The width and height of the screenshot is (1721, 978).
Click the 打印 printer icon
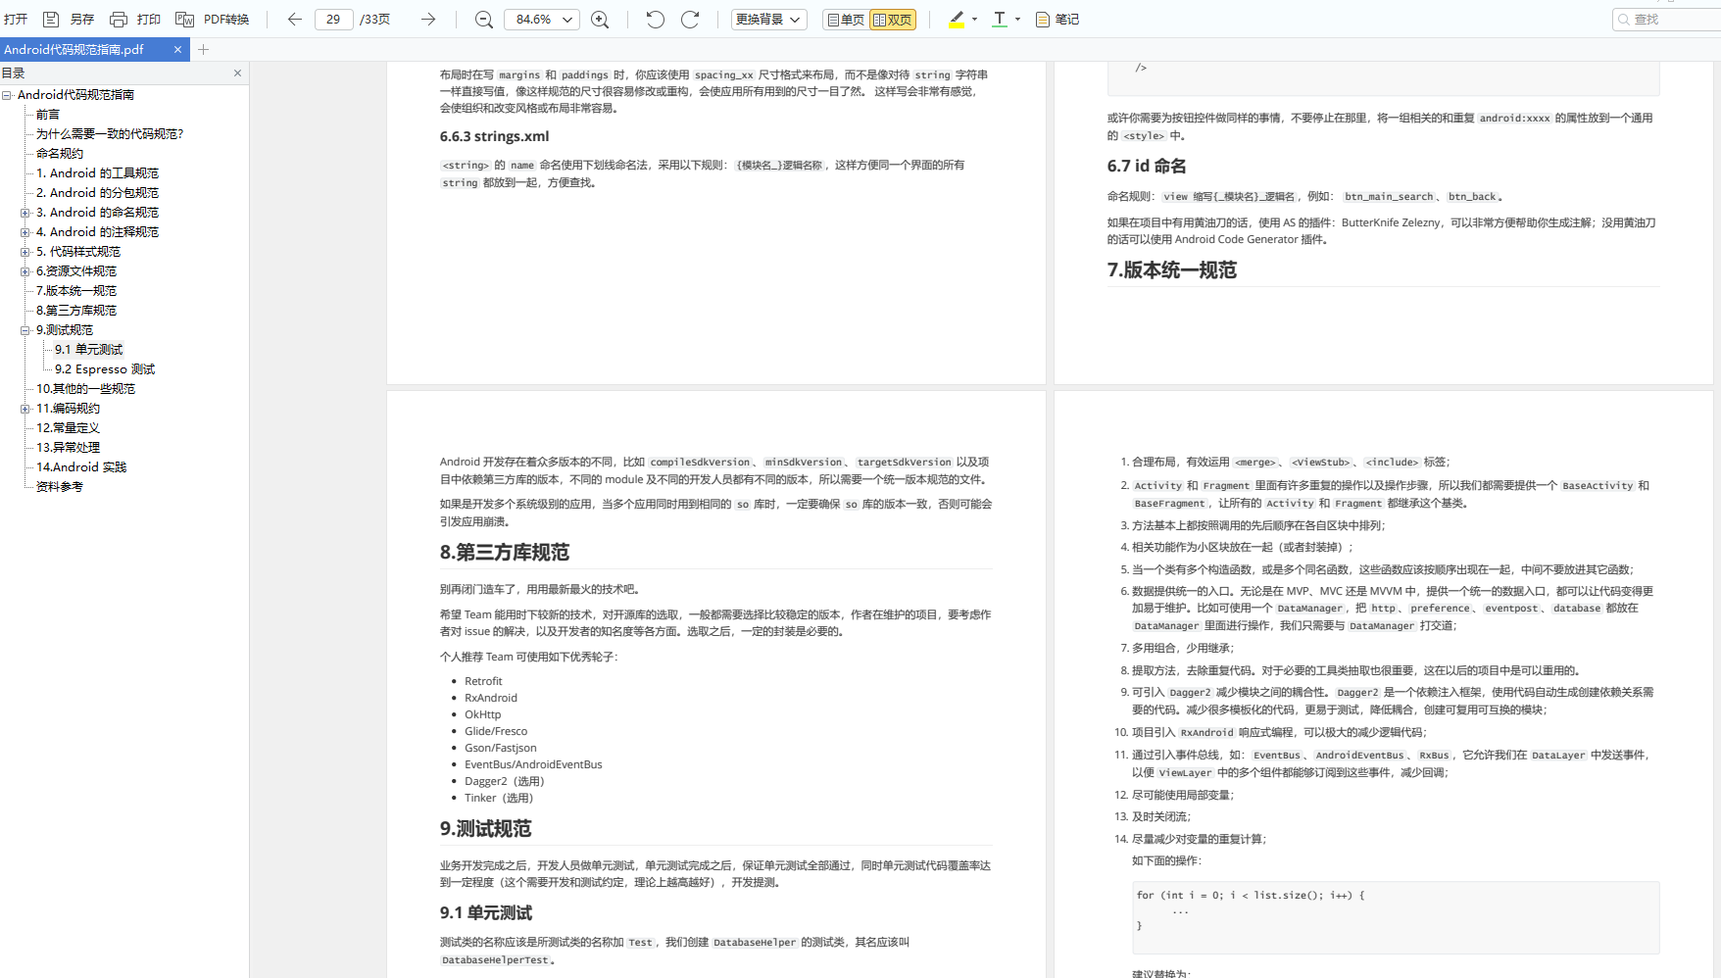(119, 20)
